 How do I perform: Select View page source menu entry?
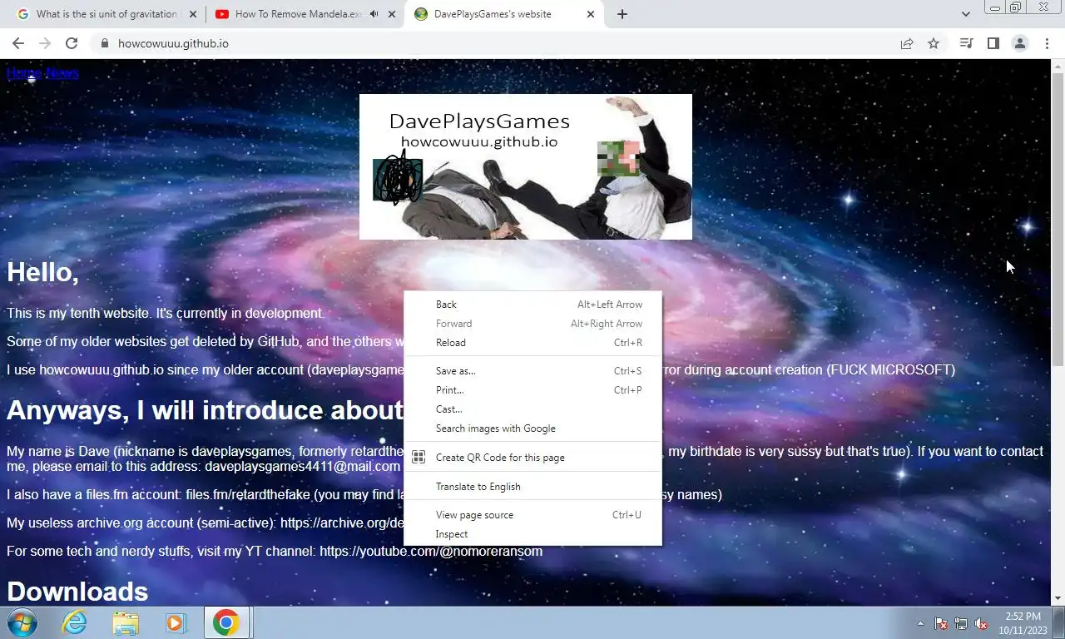(532, 515)
